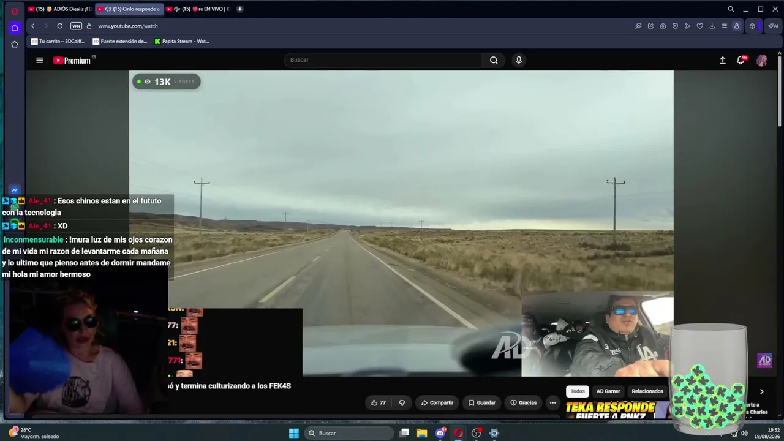The image size is (784, 441).
Task: Open the edit page toolbar icon
Action: pos(650,26)
